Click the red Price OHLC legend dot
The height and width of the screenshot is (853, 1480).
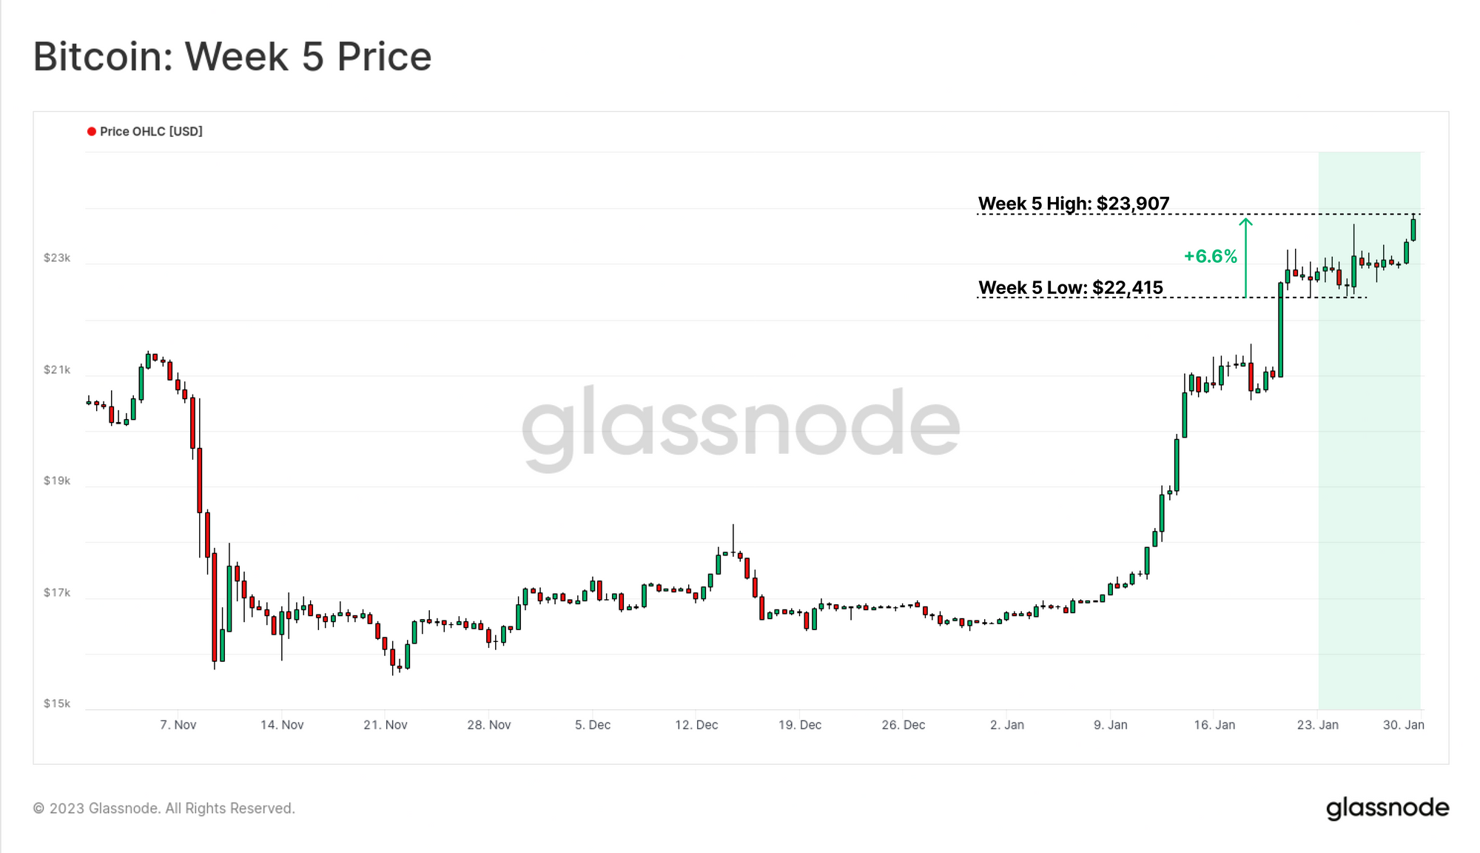pos(92,132)
